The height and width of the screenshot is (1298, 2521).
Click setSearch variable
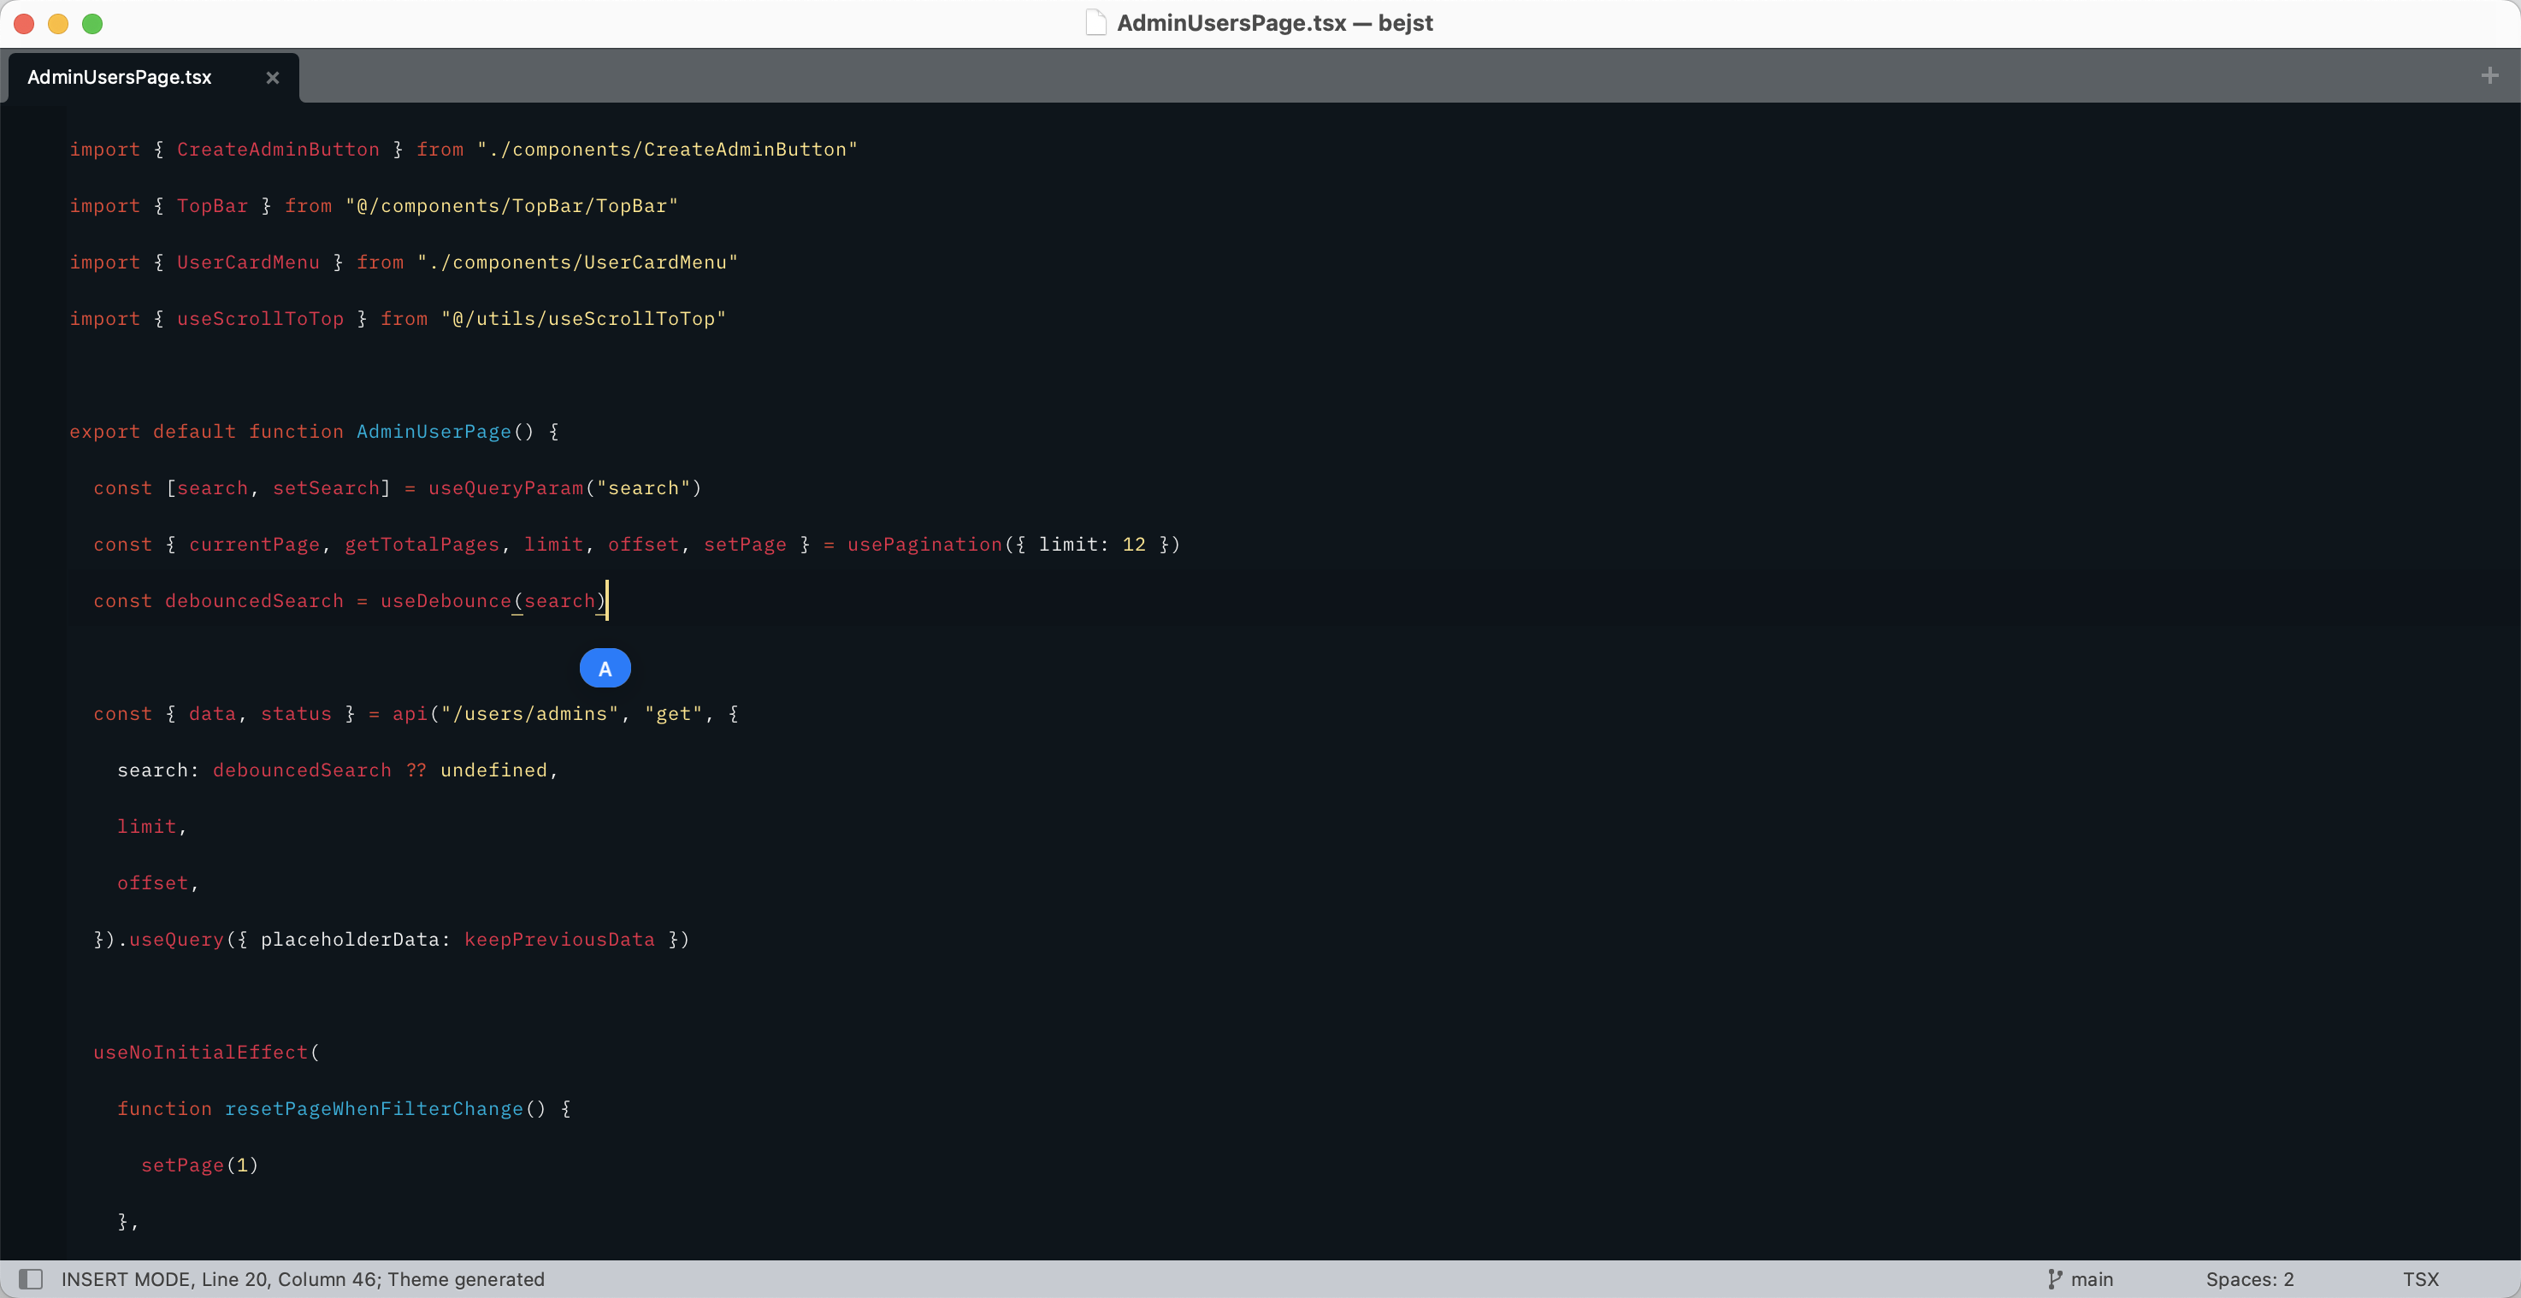pyautogui.click(x=326, y=488)
